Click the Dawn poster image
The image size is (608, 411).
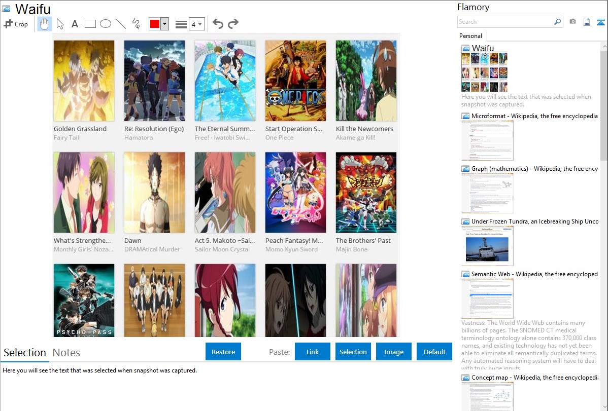154,193
